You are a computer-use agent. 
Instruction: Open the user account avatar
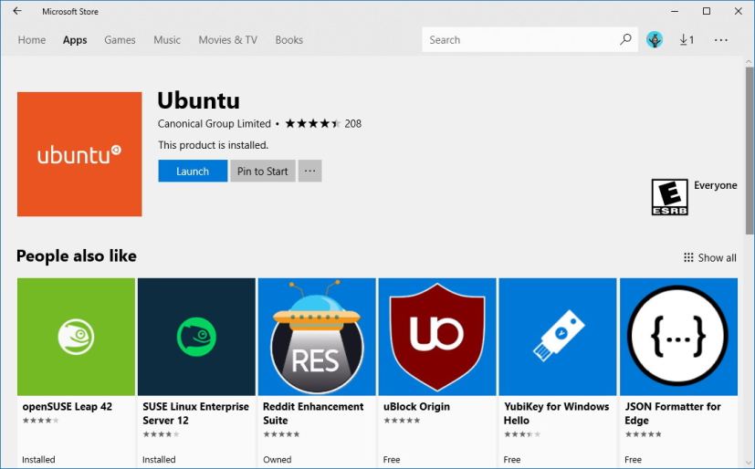(655, 39)
